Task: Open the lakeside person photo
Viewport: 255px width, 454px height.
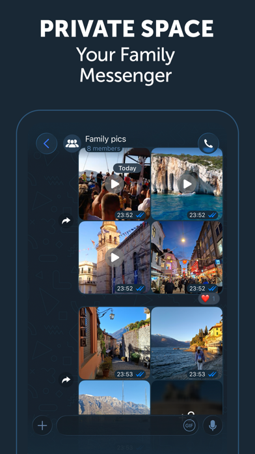Action: [x=187, y=343]
